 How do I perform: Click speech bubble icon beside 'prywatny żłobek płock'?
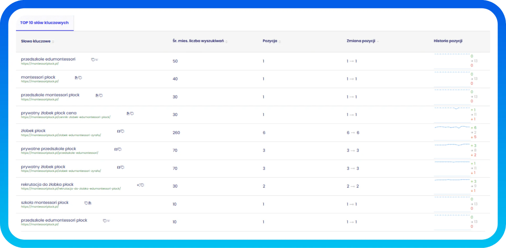(123, 167)
